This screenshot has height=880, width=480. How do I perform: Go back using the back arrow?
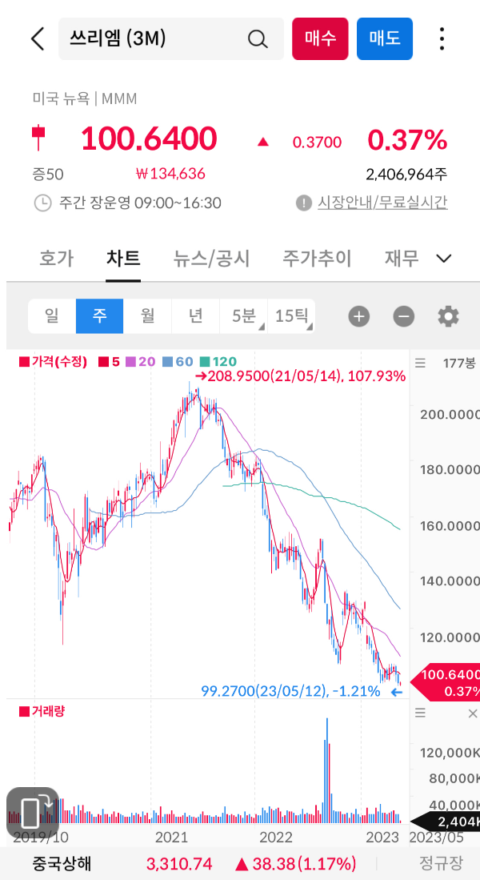coord(36,38)
